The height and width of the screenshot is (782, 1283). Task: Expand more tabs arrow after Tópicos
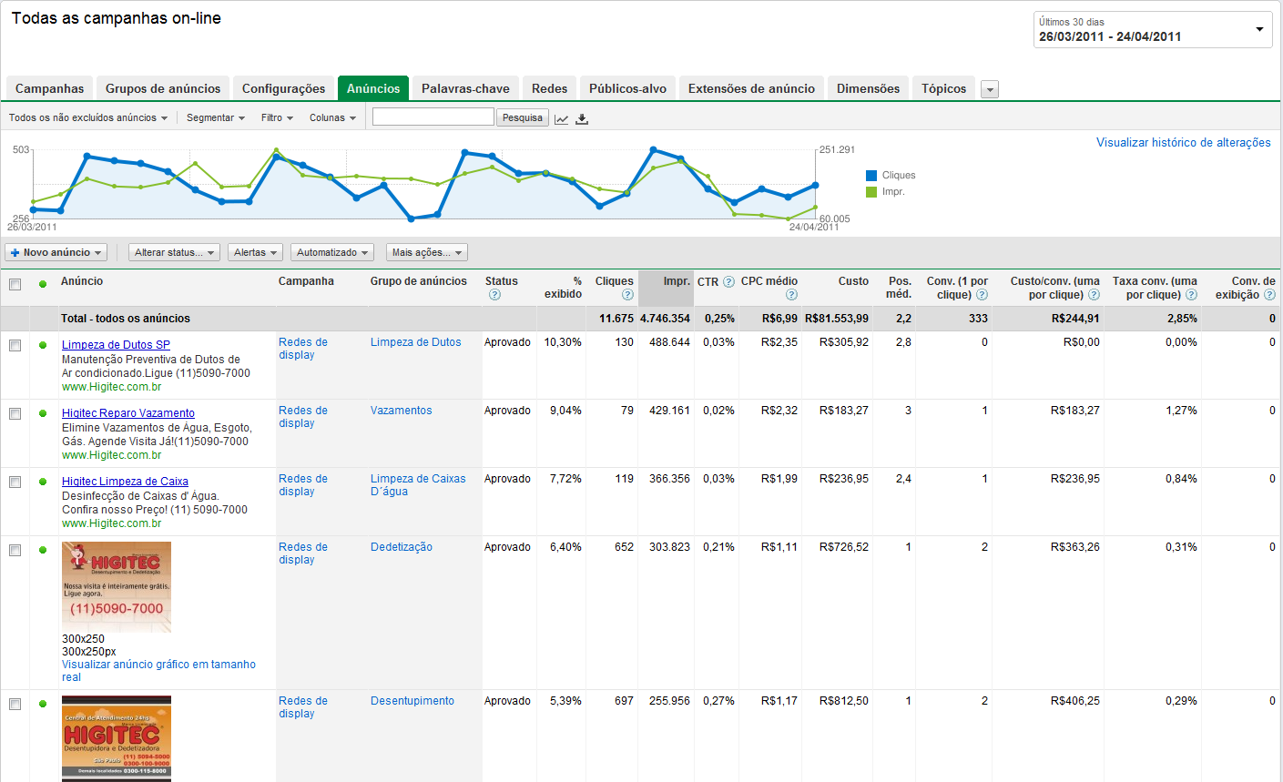991,89
